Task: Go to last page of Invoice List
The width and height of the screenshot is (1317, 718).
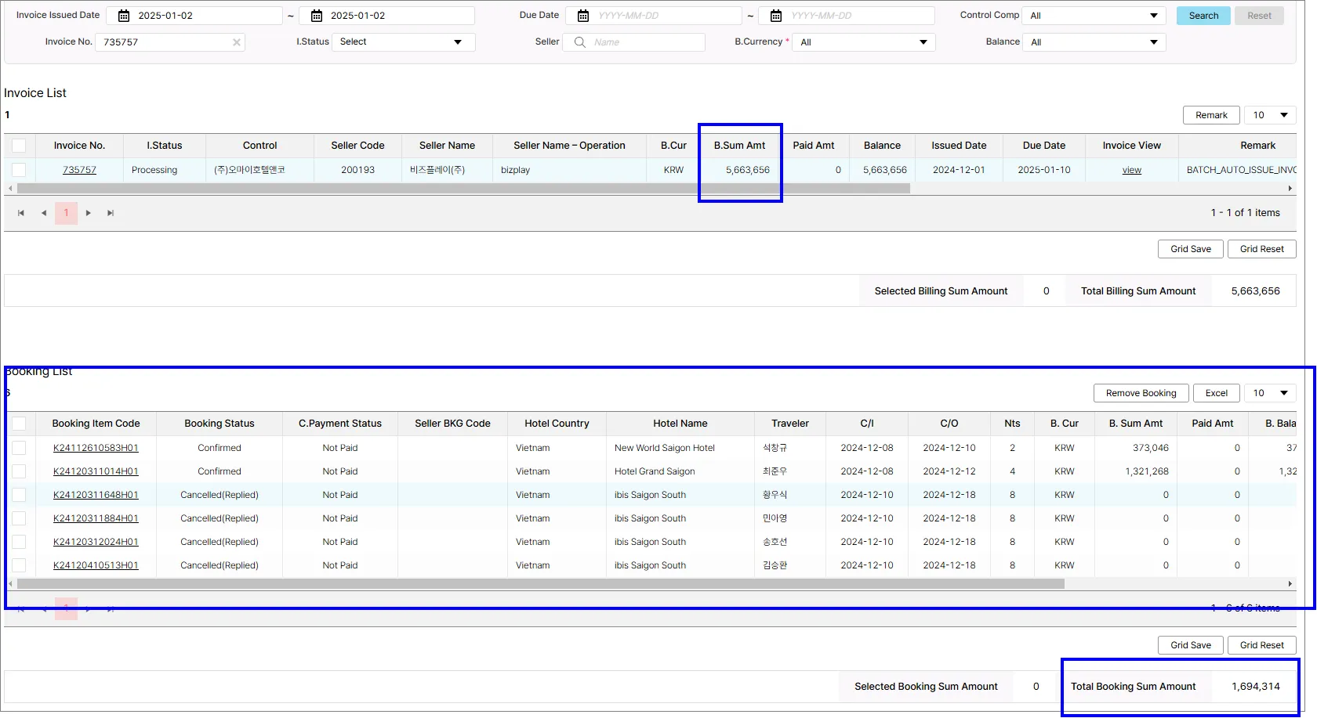Action: tap(111, 213)
